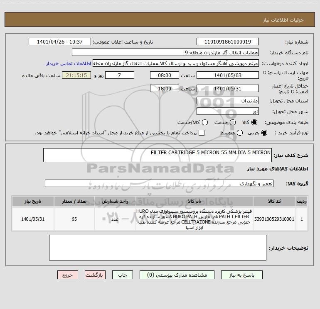The image size is (320, 309).
Task: Click the اطلاعات کالاهای مورد نیاز heading
Action: (277, 169)
